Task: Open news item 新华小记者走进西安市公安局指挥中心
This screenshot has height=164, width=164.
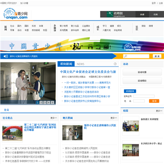Action: [82, 101]
